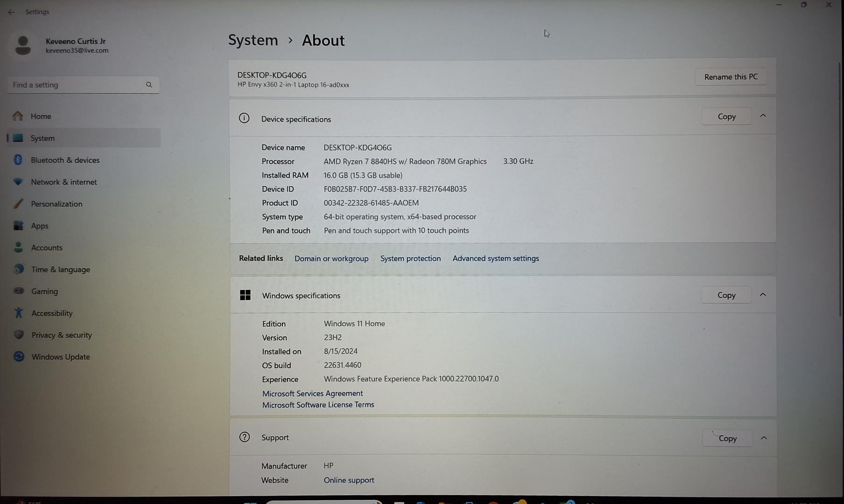This screenshot has width=844, height=504.
Task: Select the Edition value Windows 11 Home
Action: click(354, 324)
